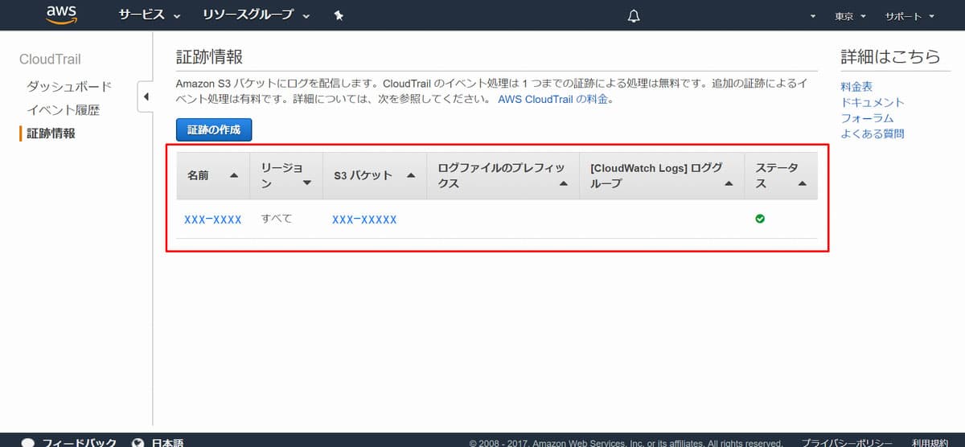Sort table by リージョン column

point(286,176)
